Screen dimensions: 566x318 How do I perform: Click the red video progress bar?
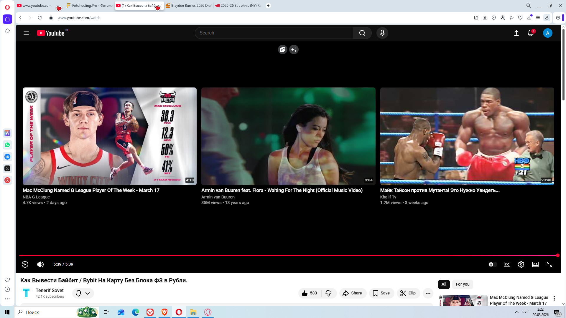click(288, 255)
